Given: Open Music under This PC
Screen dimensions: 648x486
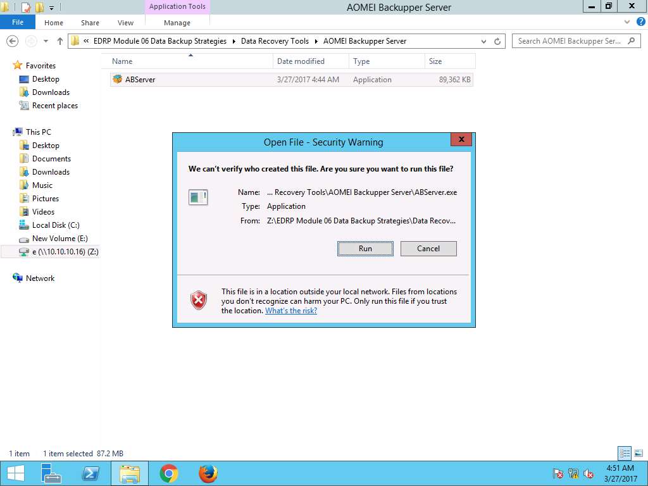Looking at the screenshot, I should click(x=42, y=185).
